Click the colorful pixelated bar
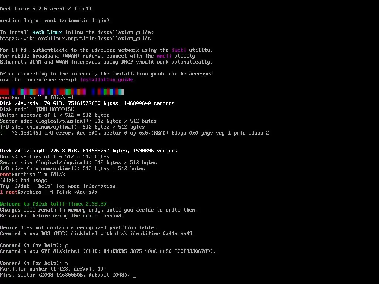 62,92
